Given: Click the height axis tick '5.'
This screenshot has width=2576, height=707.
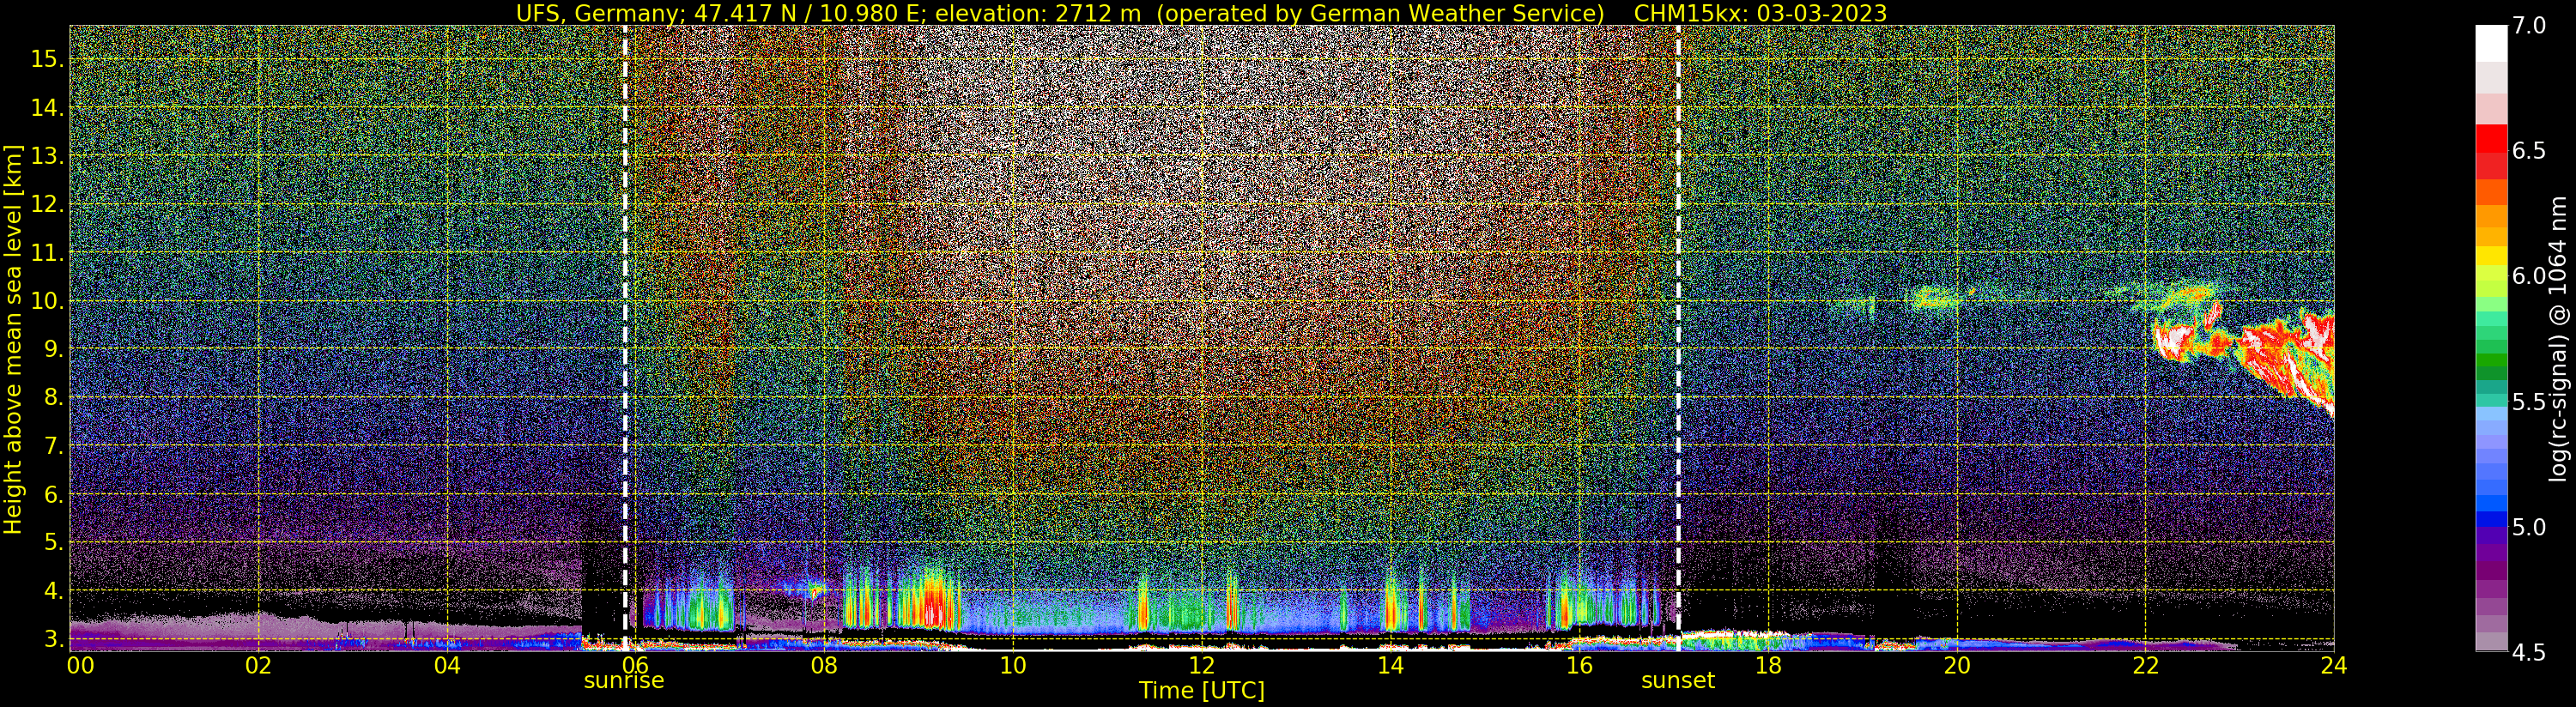Looking at the screenshot, I should tap(54, 542).
